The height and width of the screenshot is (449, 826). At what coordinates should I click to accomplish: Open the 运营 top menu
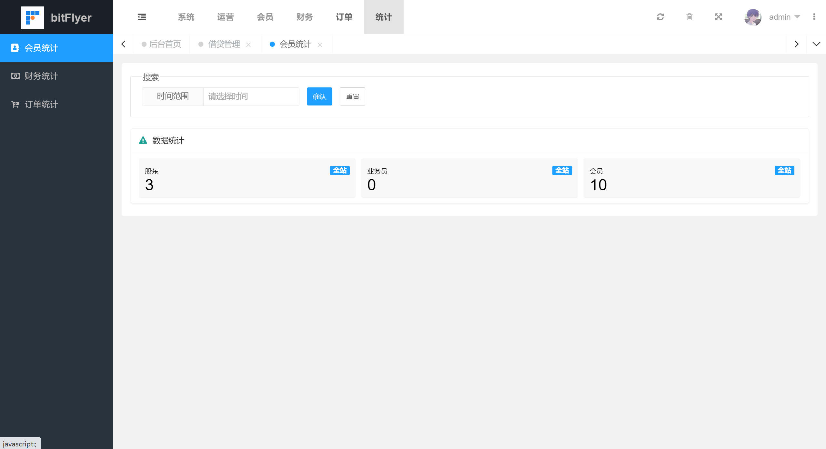click(226, 17)
